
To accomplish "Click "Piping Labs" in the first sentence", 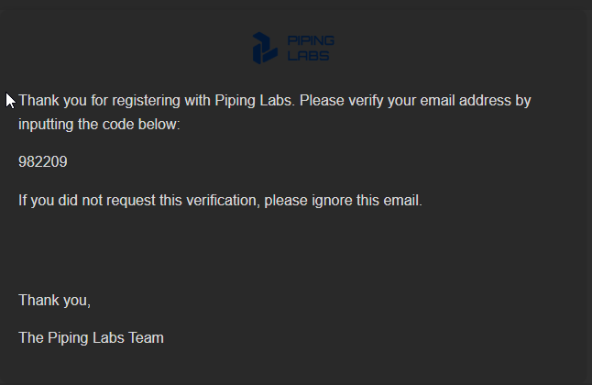I will [x=255, y=101].
